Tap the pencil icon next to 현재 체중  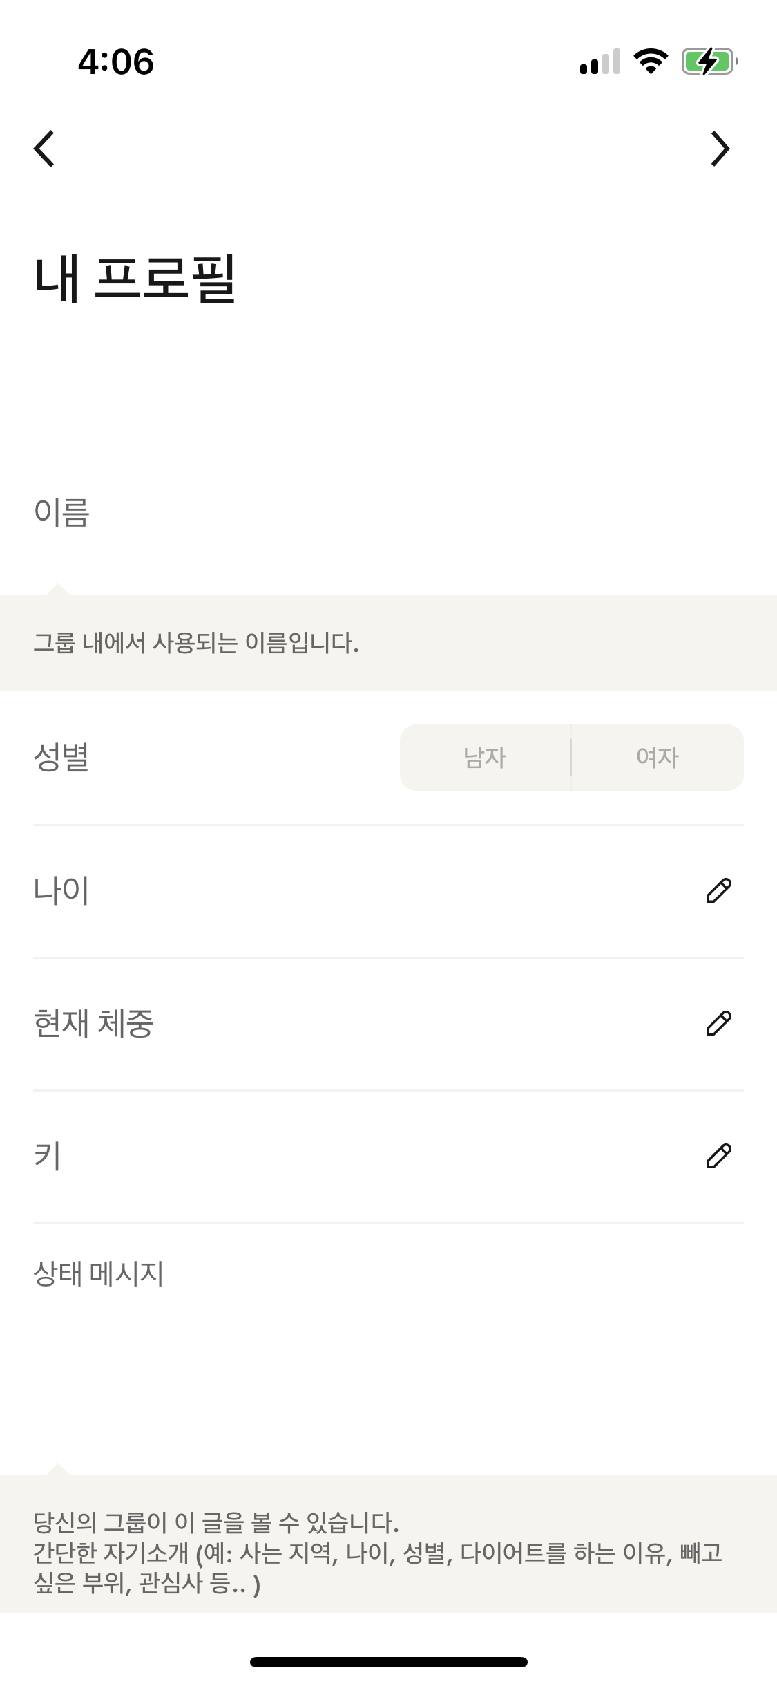click(x=718, y=1024)
